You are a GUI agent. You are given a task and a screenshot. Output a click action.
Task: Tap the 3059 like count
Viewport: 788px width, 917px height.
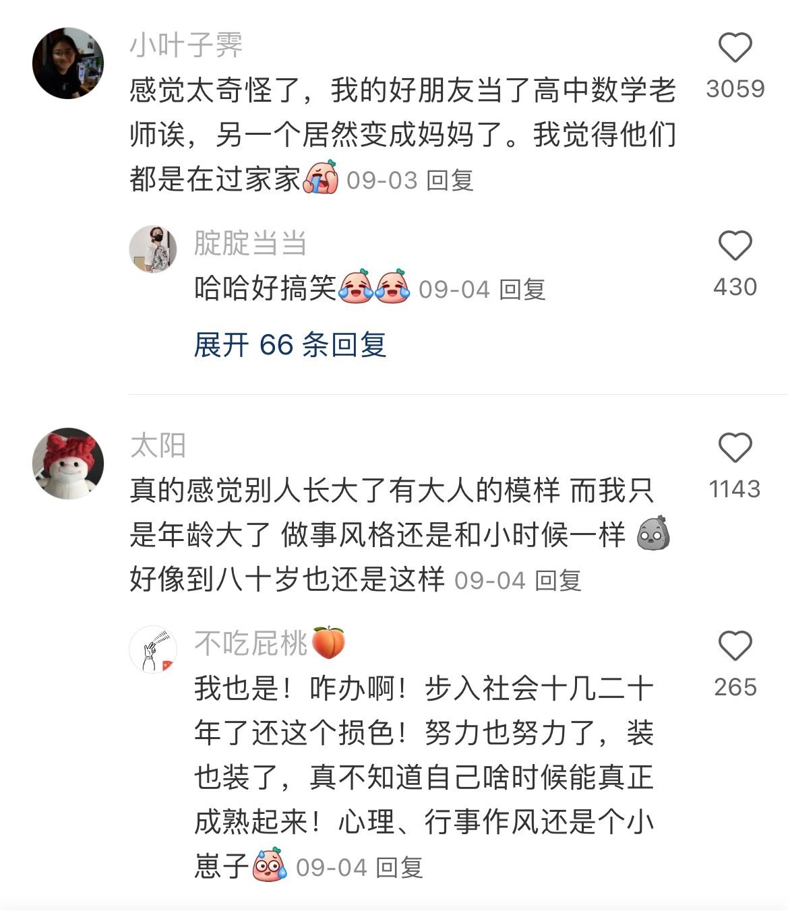point(735,89)
